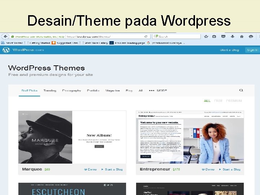Open the Web Slice Gallery bookmark
The image size is (260, 195).
96,43
